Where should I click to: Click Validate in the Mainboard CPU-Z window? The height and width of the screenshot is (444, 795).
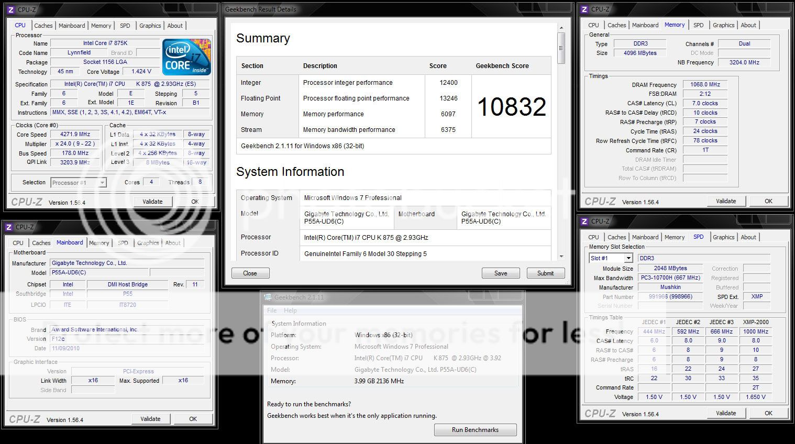[150, 419]
